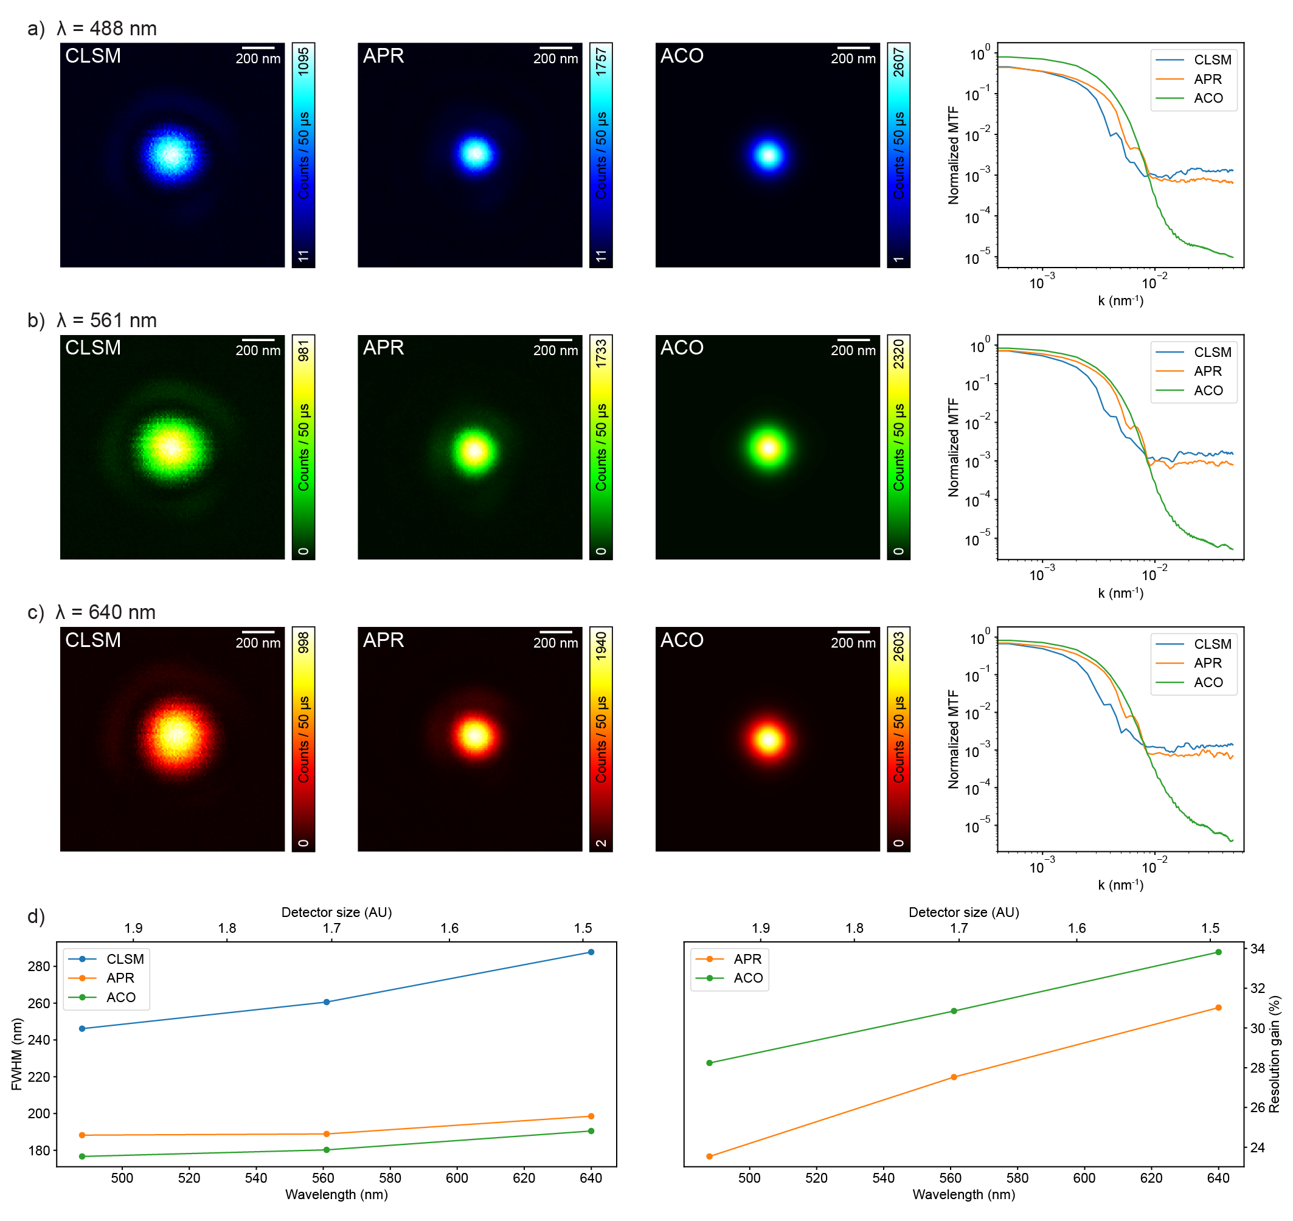1293x1221 pixels.
Task: Select the ACO data point at 561 nm in the FWHM plot
Action: (x=326, y=1149)
